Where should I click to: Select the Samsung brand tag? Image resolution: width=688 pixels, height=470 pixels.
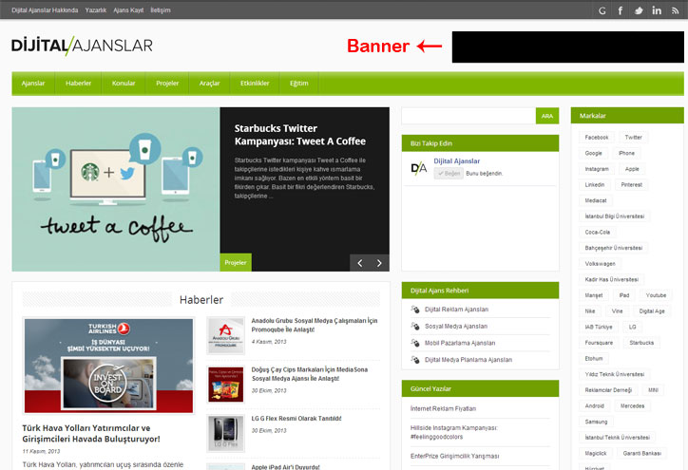[596, 422]
